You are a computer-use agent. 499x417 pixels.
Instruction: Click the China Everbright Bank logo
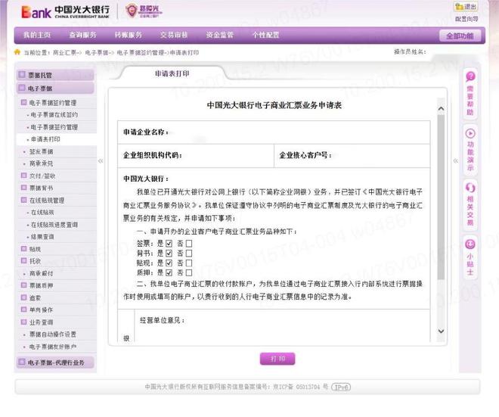pos(66,11)
